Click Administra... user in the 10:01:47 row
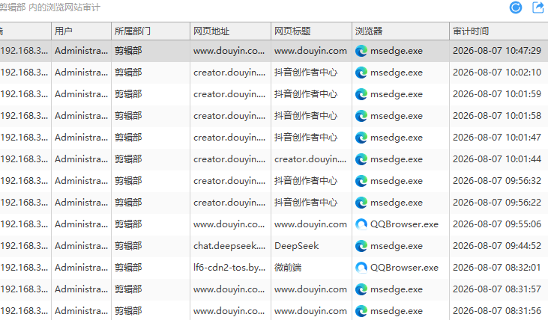548x320 pixels. pyautogui.click(x=81, y=138)
